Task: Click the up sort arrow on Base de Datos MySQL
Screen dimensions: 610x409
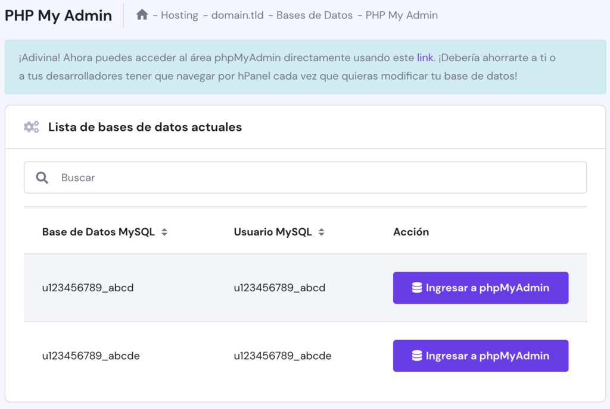Action: [x=164, y=229]
